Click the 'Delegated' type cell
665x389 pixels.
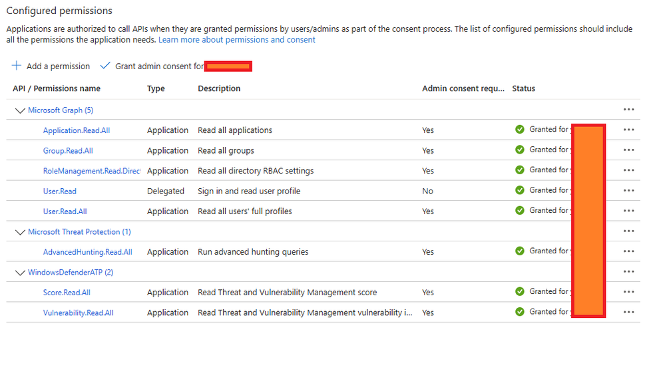pos(166,191)
